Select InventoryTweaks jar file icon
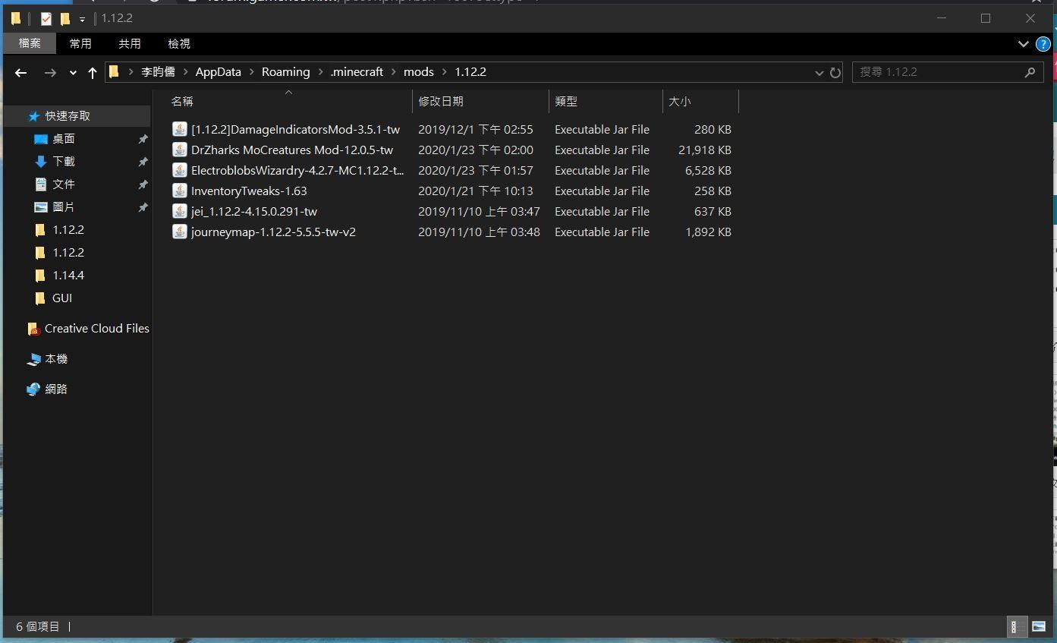This screenshot has height=643, width=1057. (179, 191)
